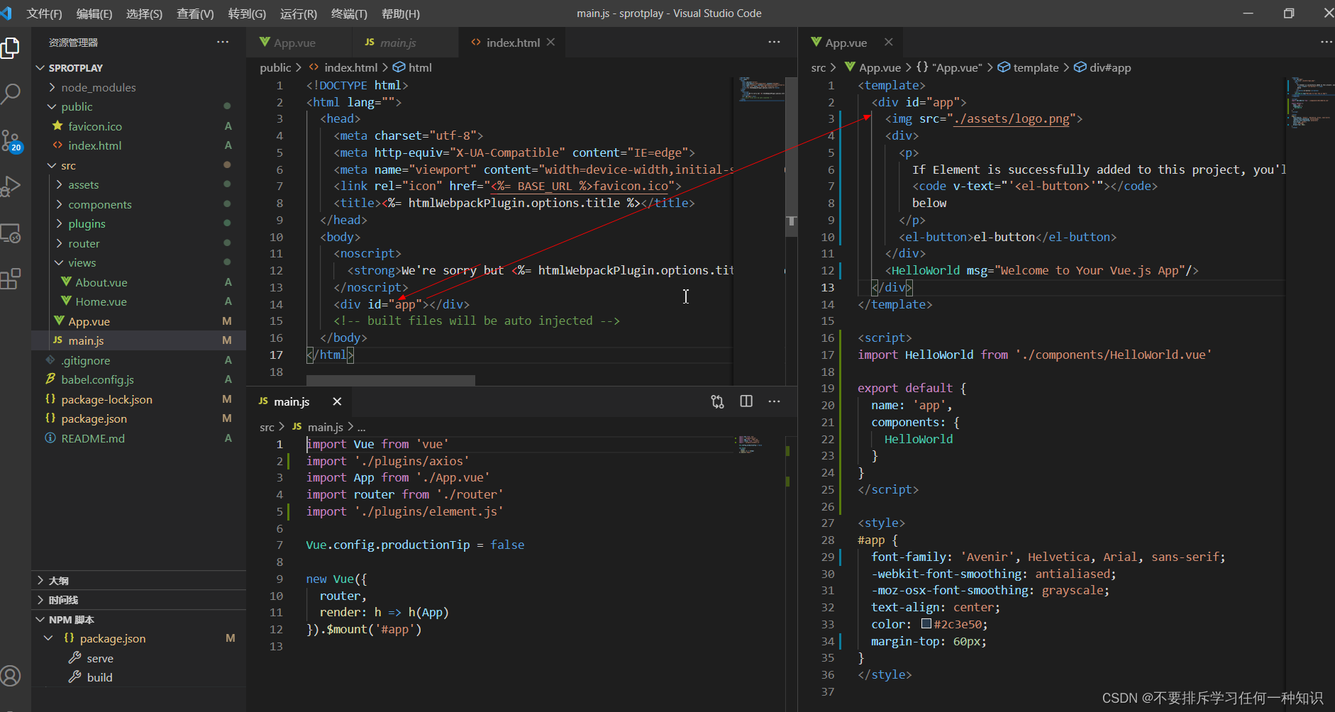Open the Explorer view in activity bar

[x=11, y=48]
